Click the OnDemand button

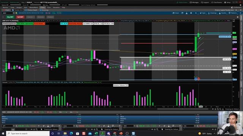pos(236,8)
